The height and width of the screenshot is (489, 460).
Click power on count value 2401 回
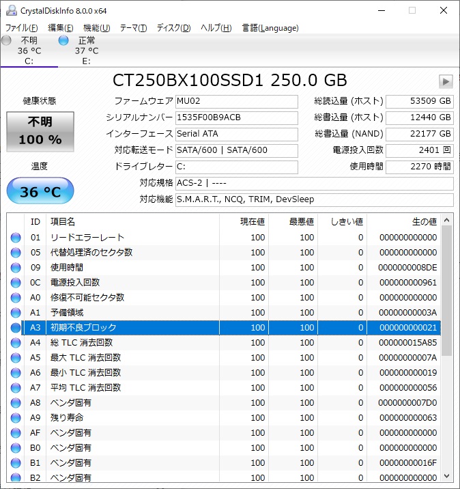tap(420, 151)
